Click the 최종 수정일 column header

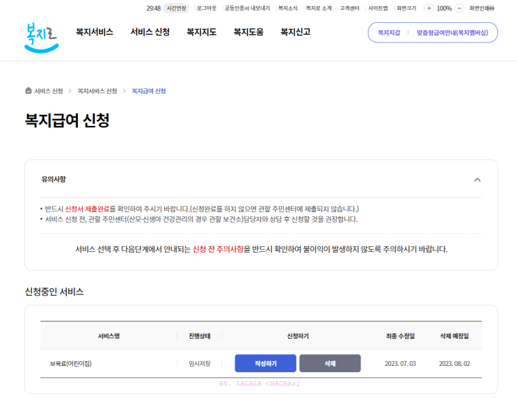[x=400, y=336]
